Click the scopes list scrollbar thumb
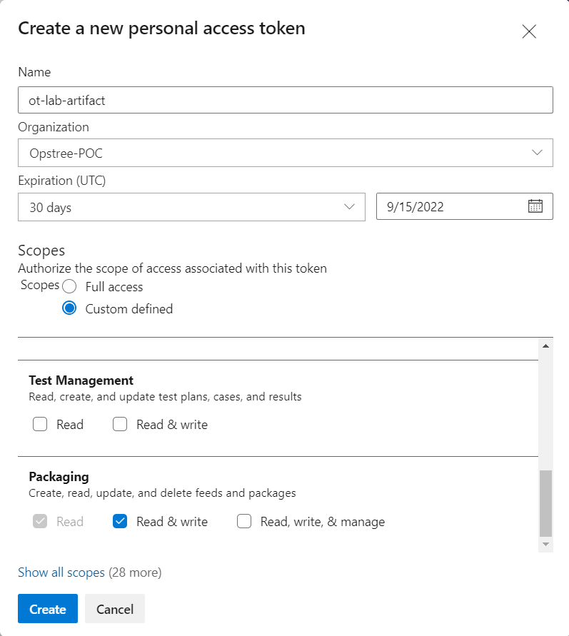The height and width of the screenshot is (636, 569). pos(545,503)
